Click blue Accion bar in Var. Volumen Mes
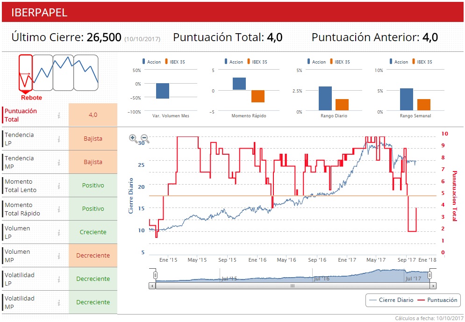The image size is (465, 322). pos(163,91)
